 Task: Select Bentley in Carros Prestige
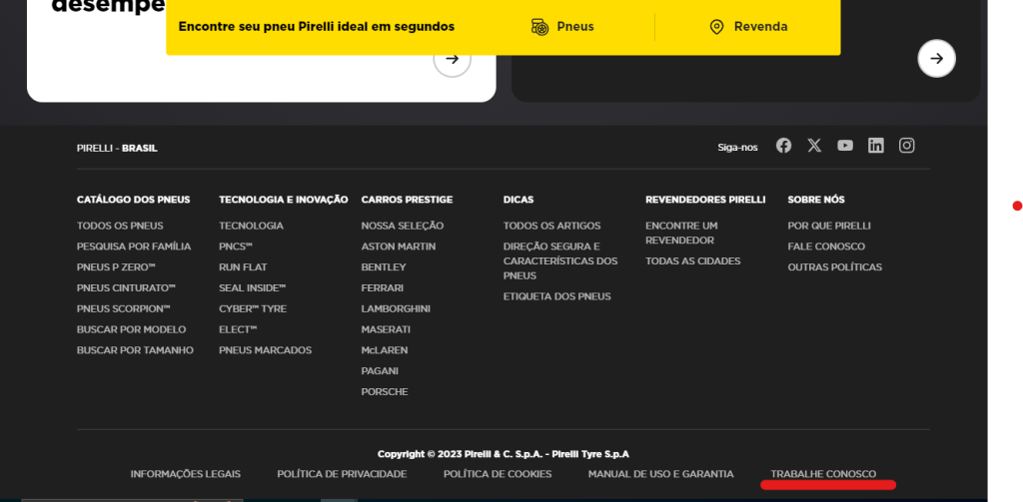384,267
